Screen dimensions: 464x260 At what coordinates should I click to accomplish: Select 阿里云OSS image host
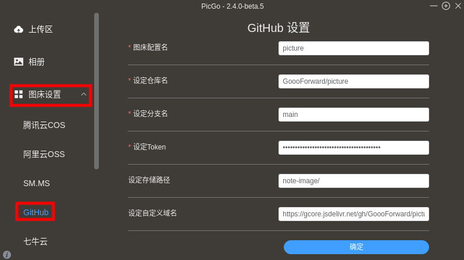click(44, 154)
